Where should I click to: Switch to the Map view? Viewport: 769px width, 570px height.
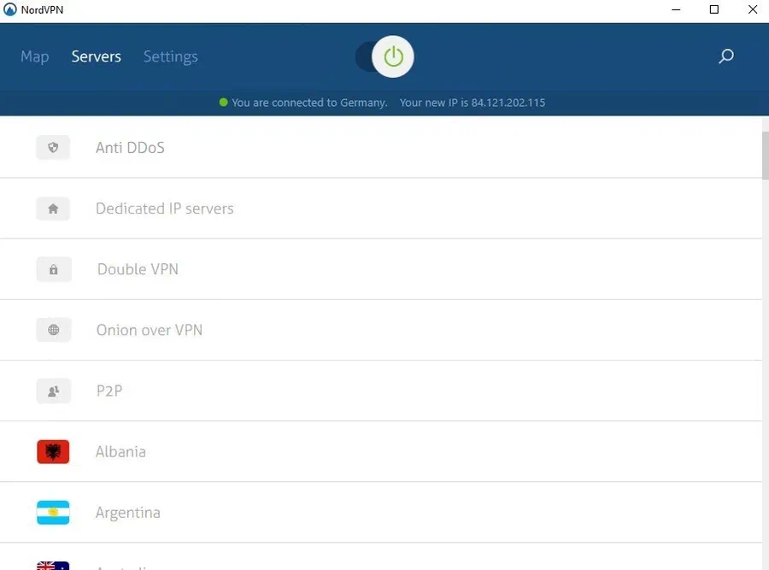[34, 56]
